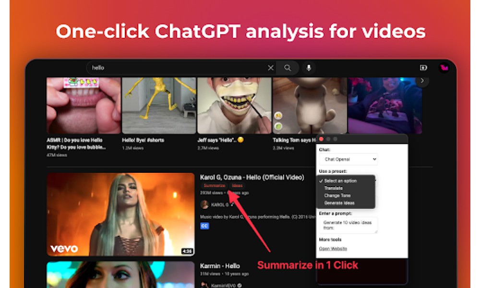480x288 pixels.
Task: Open the Hello! Bye! #shorts thumbnail
Action: [x=159, y=106]
